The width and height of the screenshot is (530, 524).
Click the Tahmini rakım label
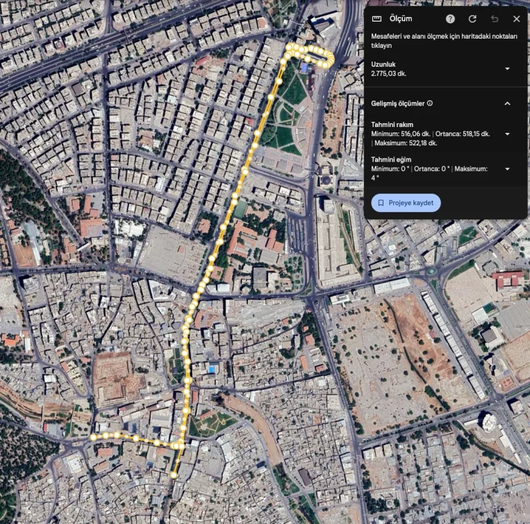392,124
